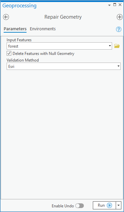Viewport: 124px width, 212px height.
Task: Uncheck Delete Features with Null Geometry
Action: (9, 54)
